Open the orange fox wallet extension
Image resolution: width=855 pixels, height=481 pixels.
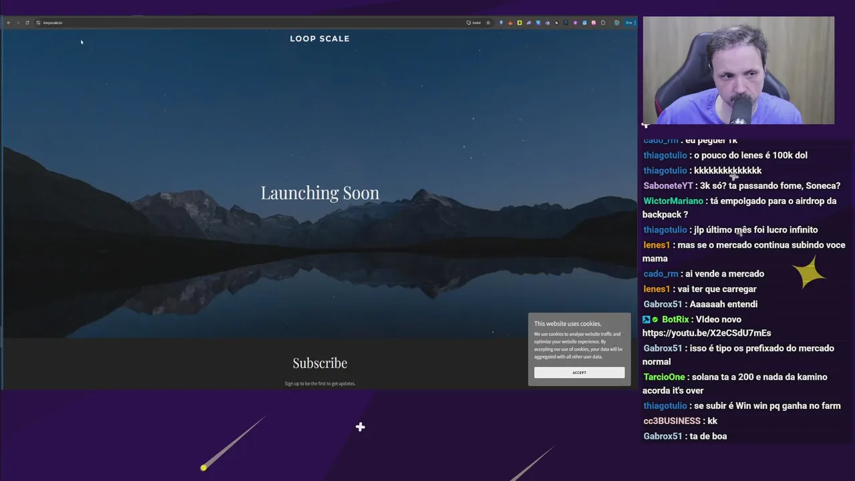pos(510,23)
